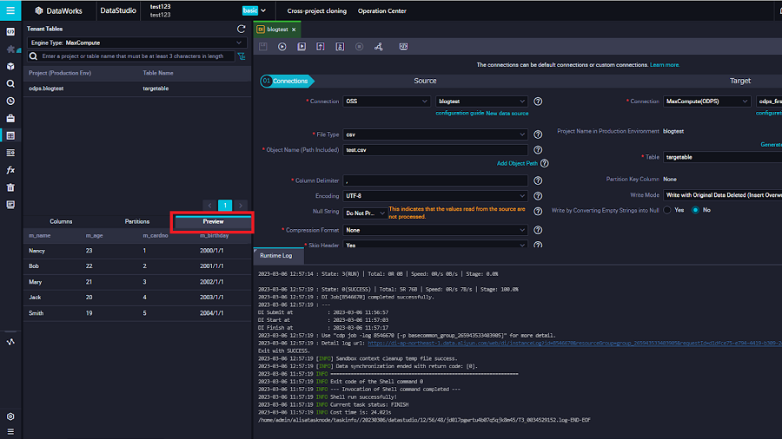The height and width of the screenshot is (439, 782).
Task: Click the save icon in the editor toolbar
Action: (263, 46)
